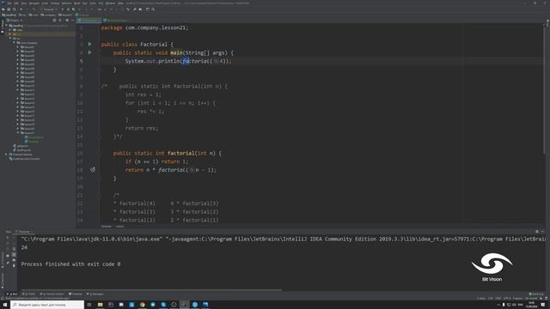Open Project panel gear options

tap(67, 21)
